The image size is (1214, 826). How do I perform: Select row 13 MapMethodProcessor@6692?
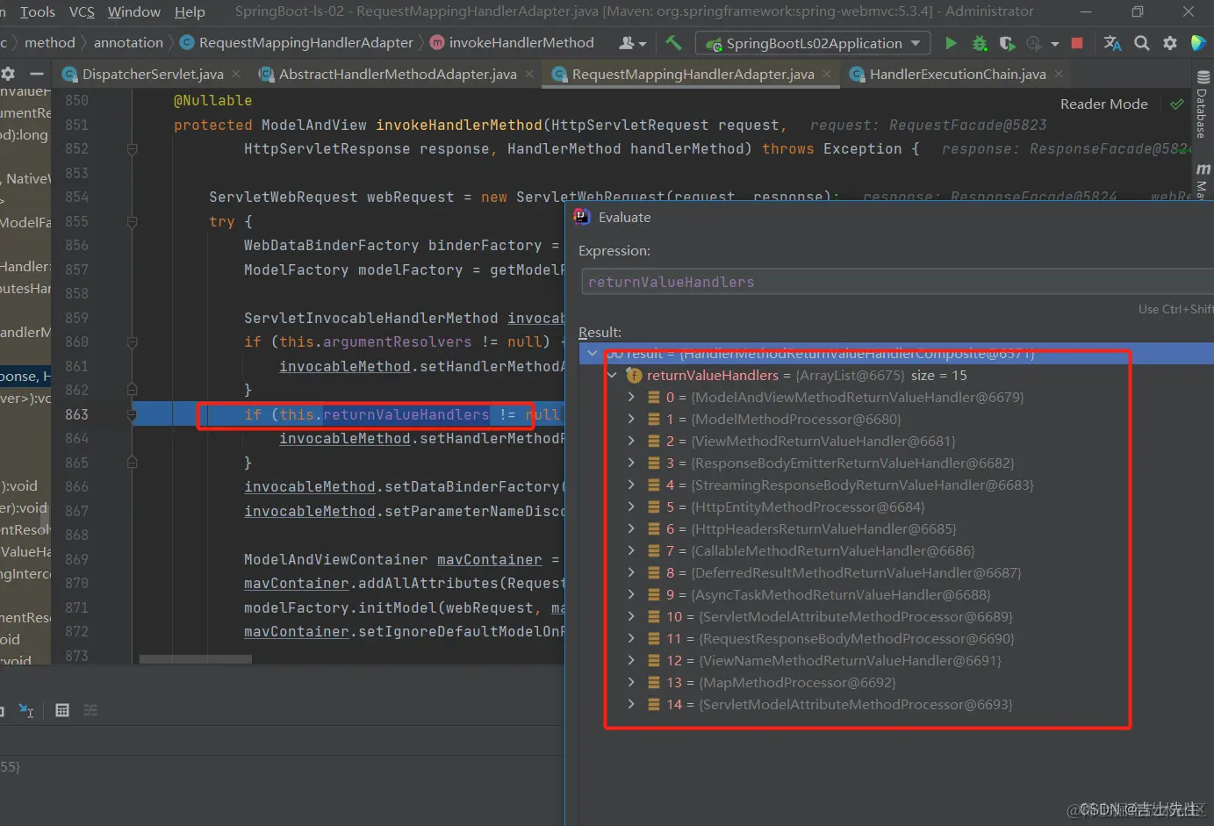point(895,682)
